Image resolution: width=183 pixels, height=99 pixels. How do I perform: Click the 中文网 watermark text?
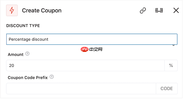tap(96, 49)
